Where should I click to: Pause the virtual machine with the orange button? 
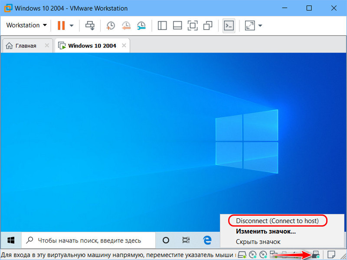(x=61, y=26)
